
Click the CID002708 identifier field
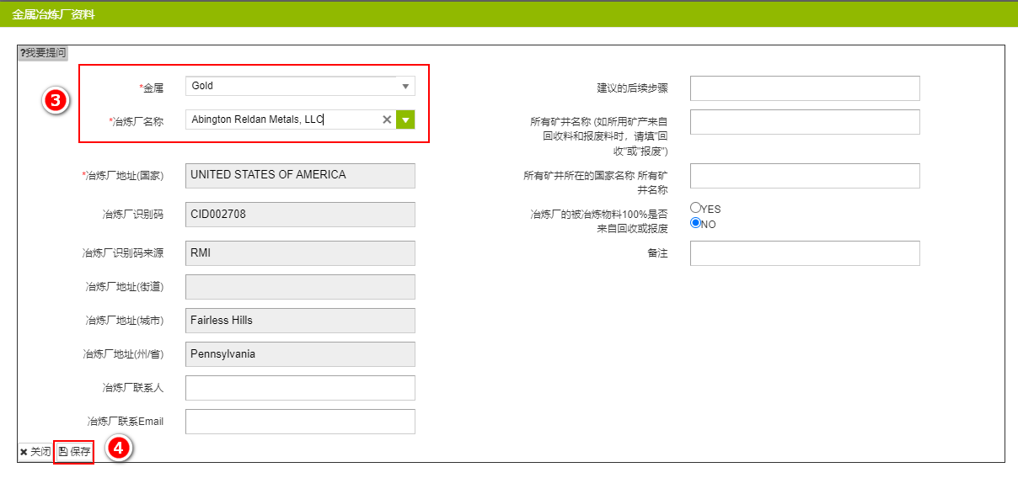pos(300,214)
